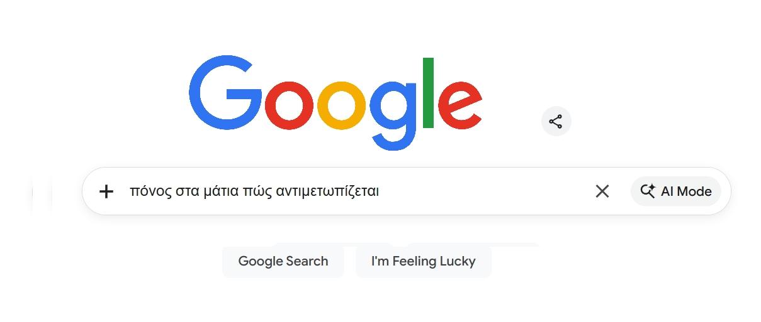The width and height of the screenshot is (761, 322).
Task: Switch to AI Mode
Action: (675, 191)
